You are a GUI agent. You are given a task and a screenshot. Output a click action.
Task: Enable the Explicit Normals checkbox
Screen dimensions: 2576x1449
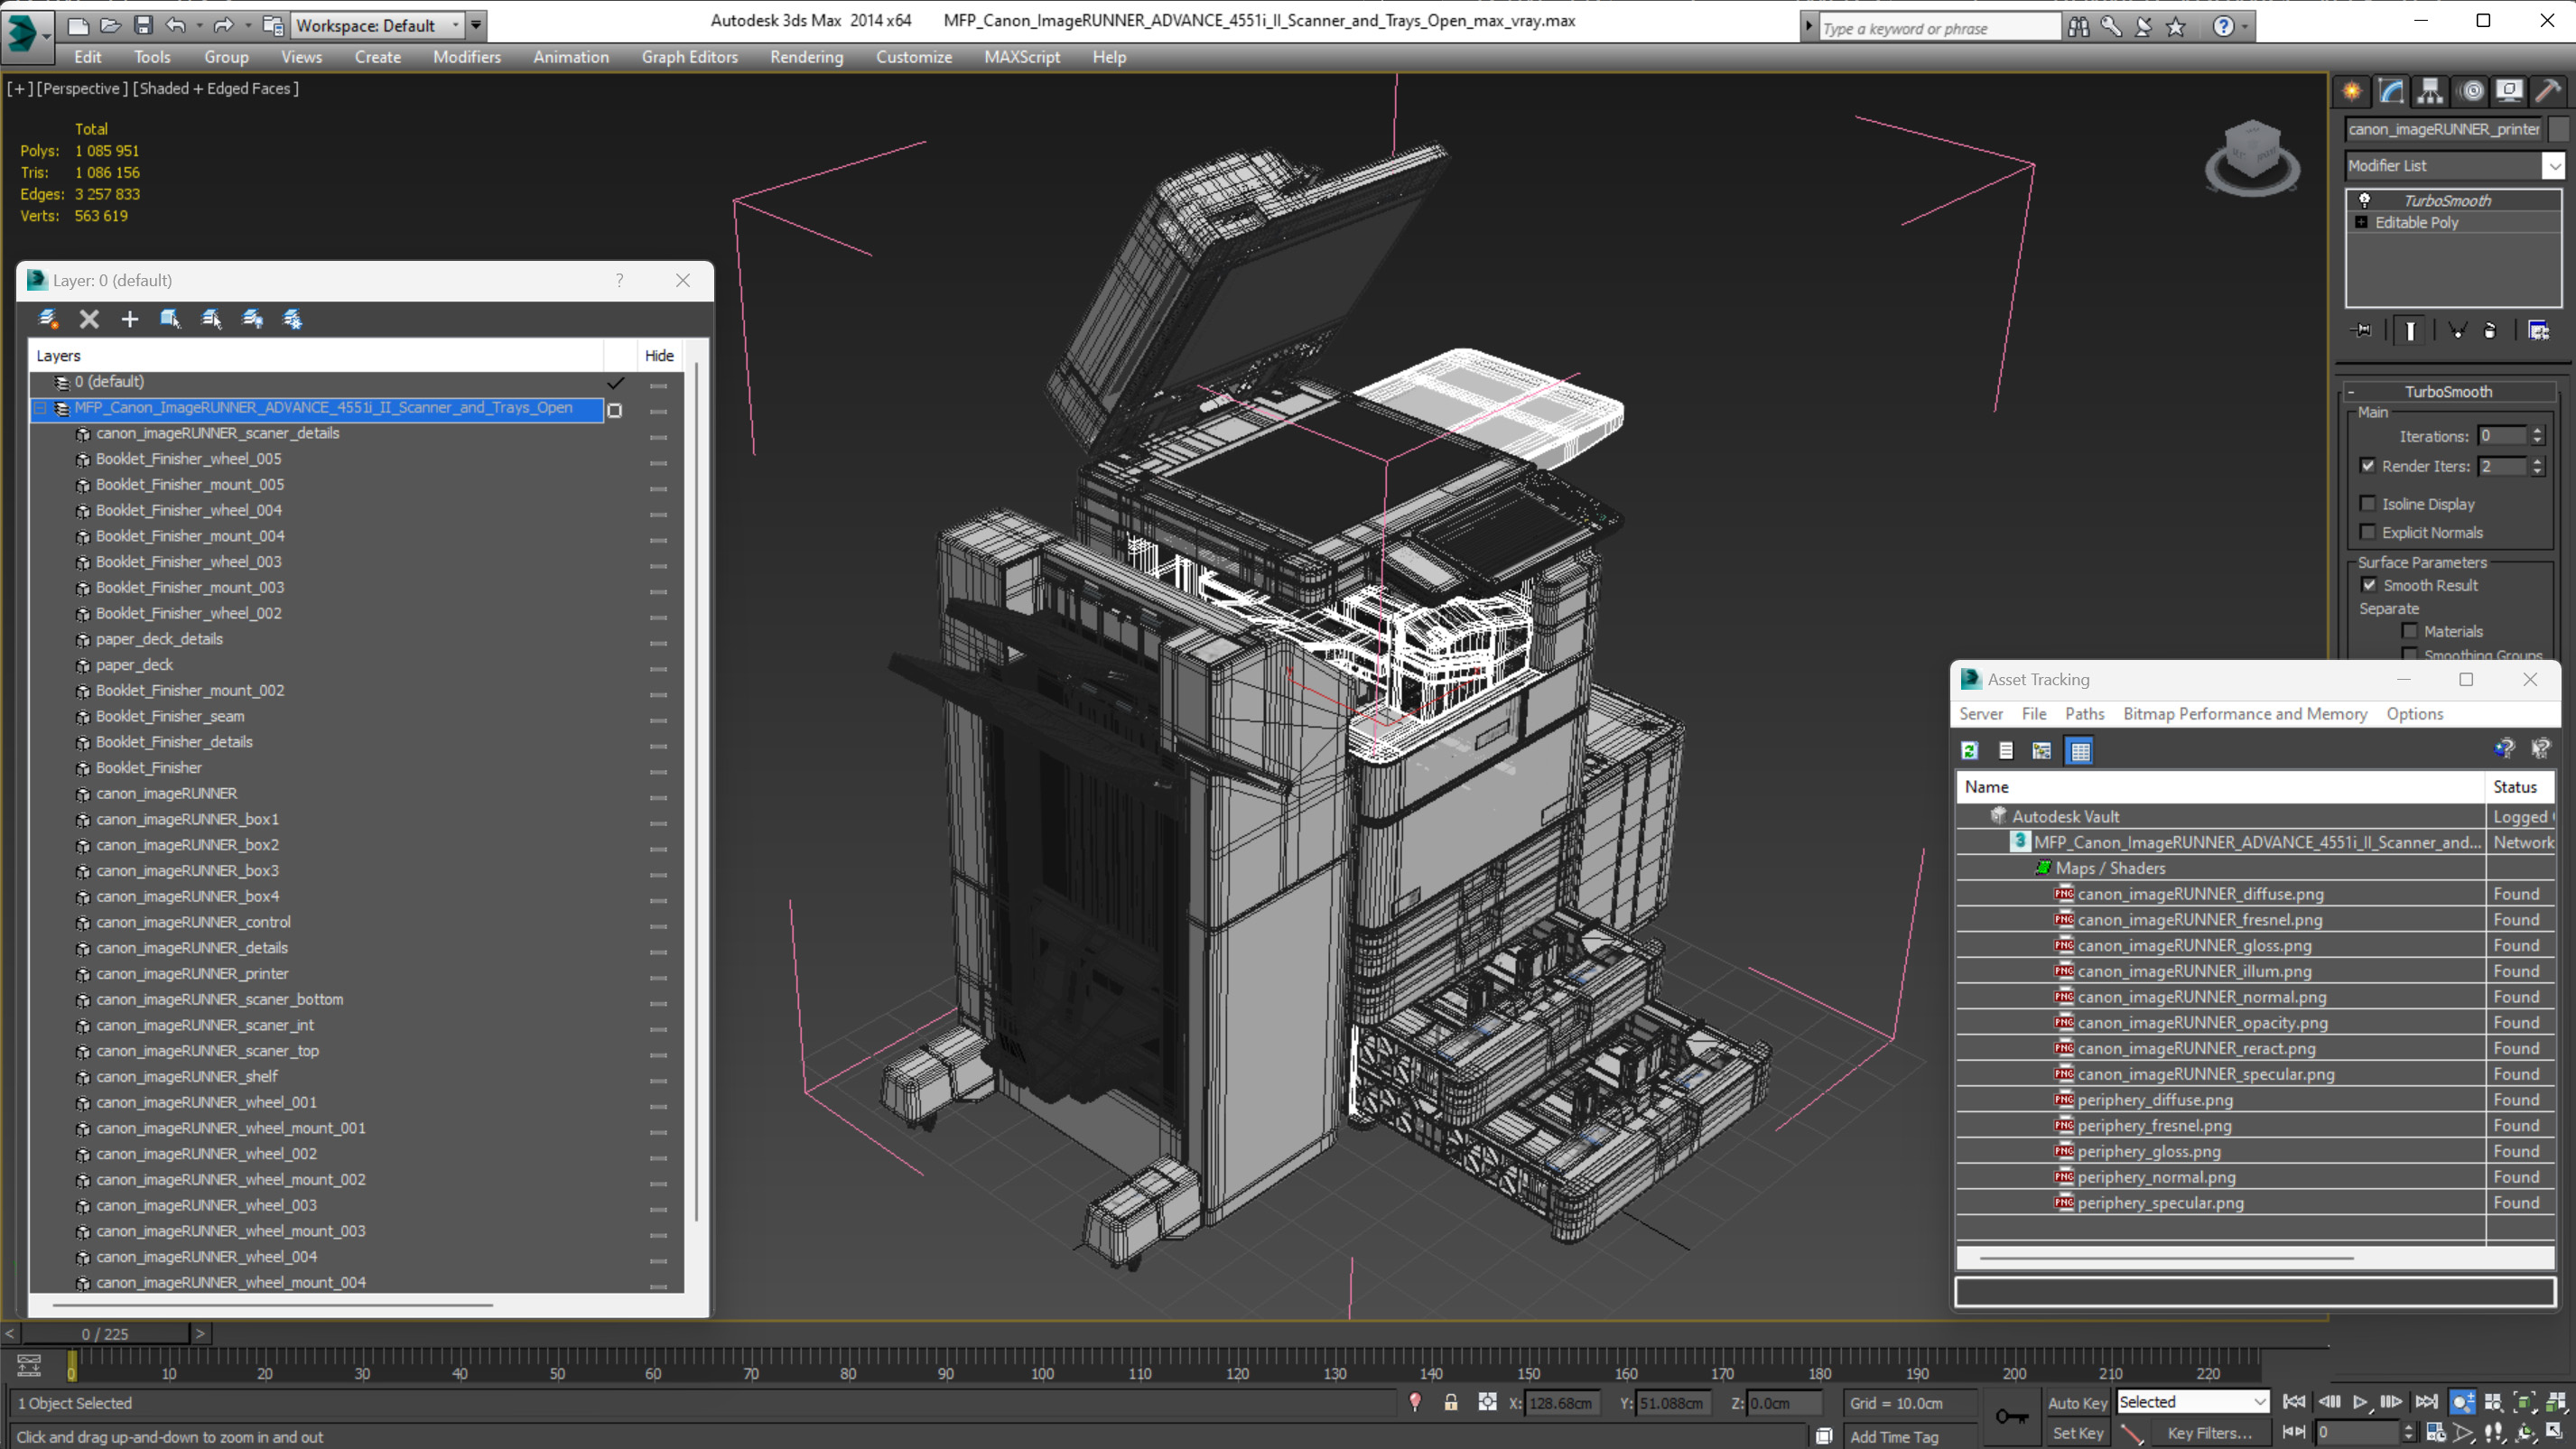(2367, 532)
